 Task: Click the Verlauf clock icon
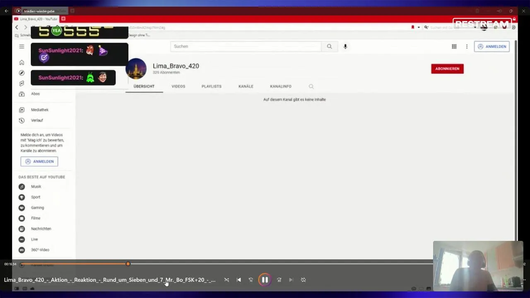click(x=22, y=120)
